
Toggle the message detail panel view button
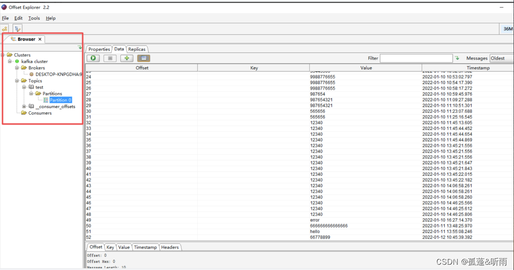[143, 58]
